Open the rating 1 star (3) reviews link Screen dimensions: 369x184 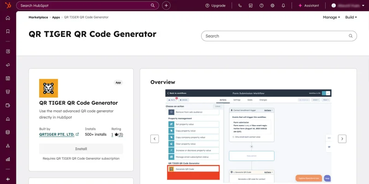(x=117, y=134)
